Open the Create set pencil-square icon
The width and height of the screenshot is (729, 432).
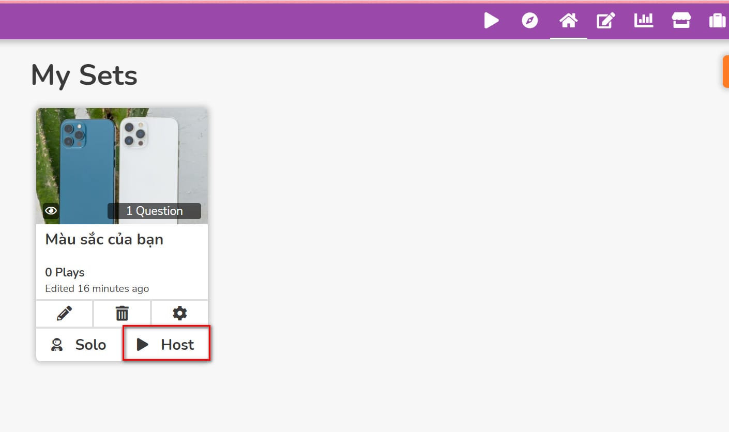point(606,21)
